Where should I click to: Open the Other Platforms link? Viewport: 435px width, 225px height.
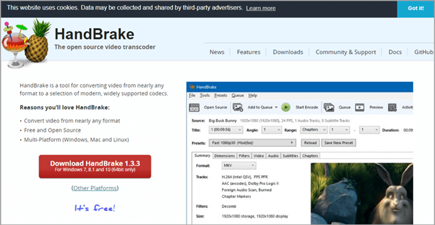(x=95, y=188)
